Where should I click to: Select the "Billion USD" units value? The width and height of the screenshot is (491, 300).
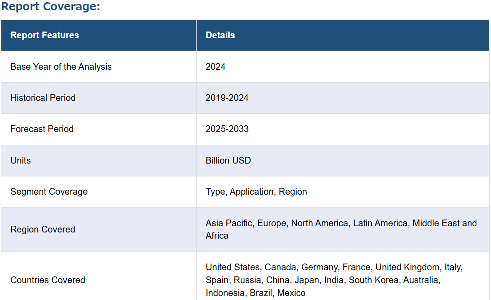click(228, 160)
